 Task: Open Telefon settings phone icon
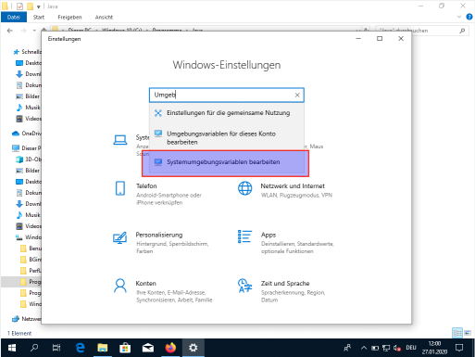pyautogui.click(x=120, y=188)
